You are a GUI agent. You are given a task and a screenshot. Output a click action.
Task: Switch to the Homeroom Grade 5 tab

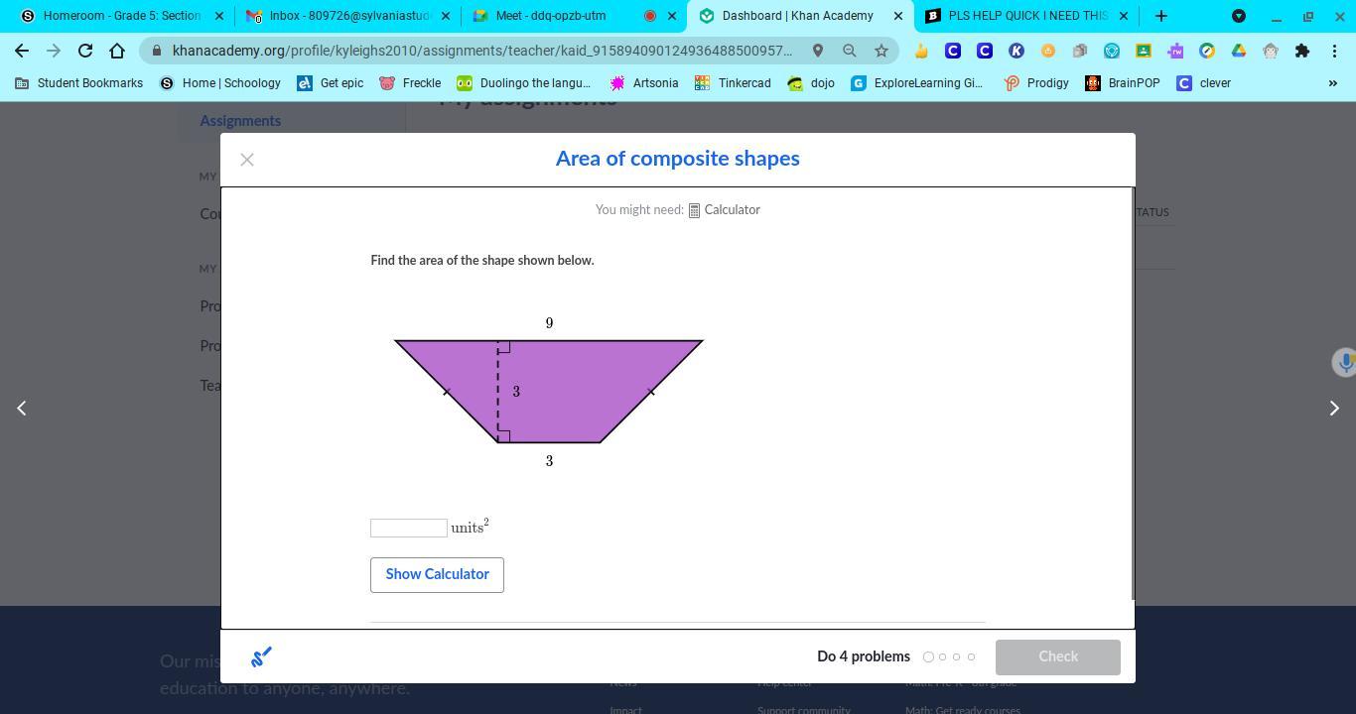[121, 16]
